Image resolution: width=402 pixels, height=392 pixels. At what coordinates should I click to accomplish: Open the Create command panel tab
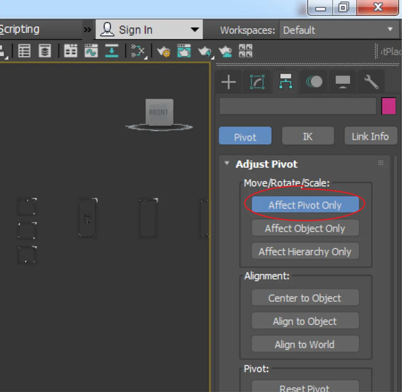click(x=229, y=82)
